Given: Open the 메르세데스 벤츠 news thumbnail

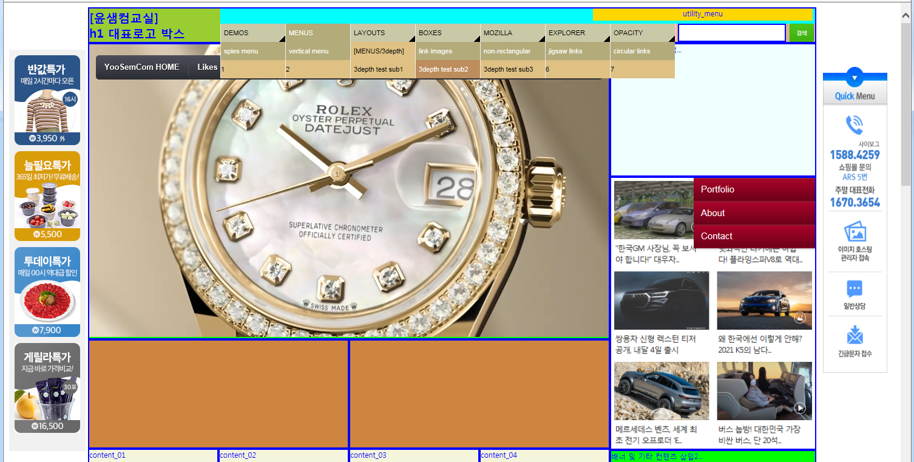Looking at the screenshot, I should point(662,391).
